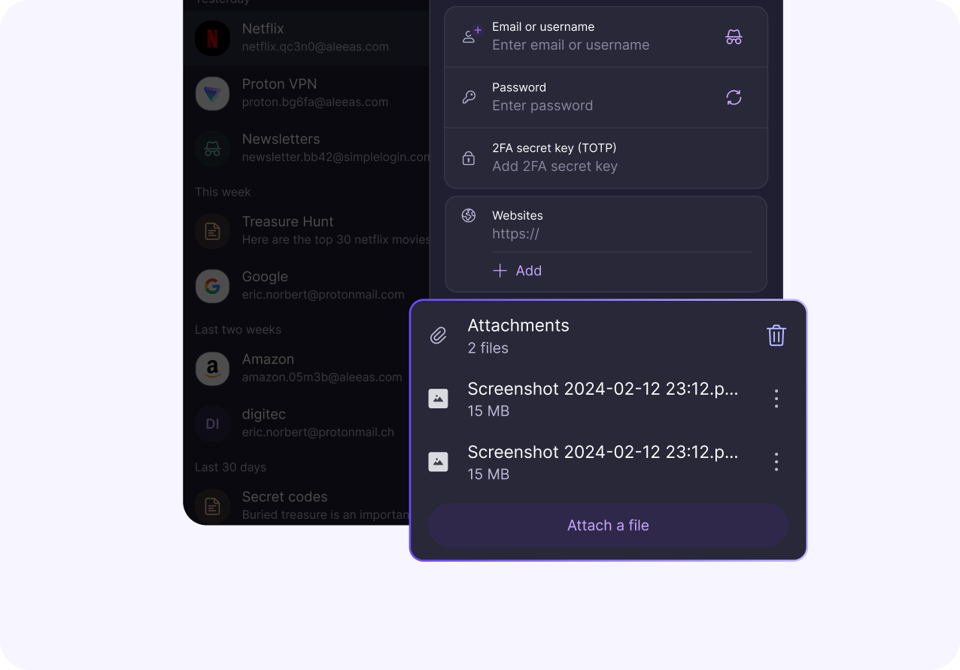Click the Amazon logo icon
This screenshot has height=670, width=960.
(x=213, y=368)
